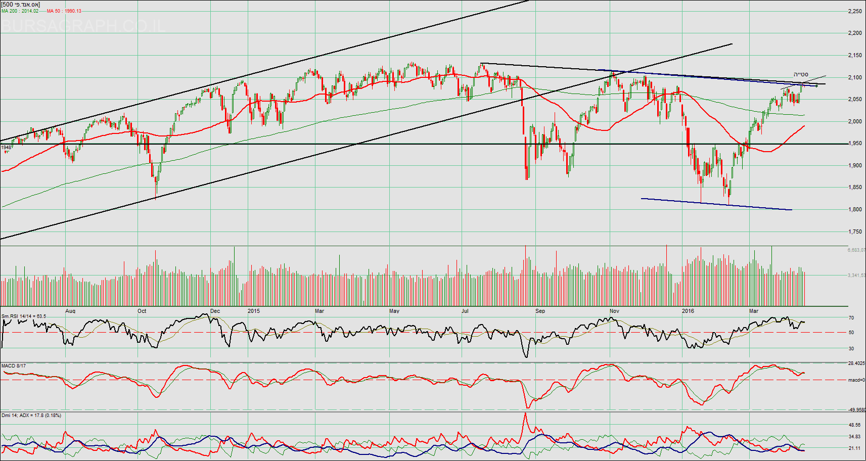
Task: Click the 3,341,53 volume axis value
Action: click(856, 275)
